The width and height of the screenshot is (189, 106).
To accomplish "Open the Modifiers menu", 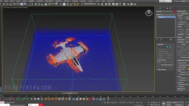I will [x=32, y=1].
